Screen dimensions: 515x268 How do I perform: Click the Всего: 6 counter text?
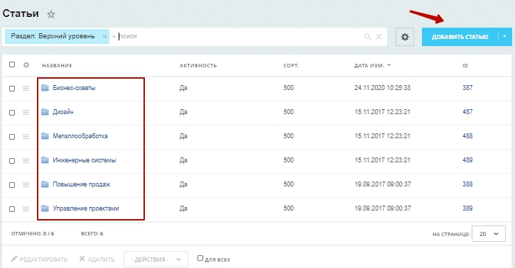tap(92, 233)
